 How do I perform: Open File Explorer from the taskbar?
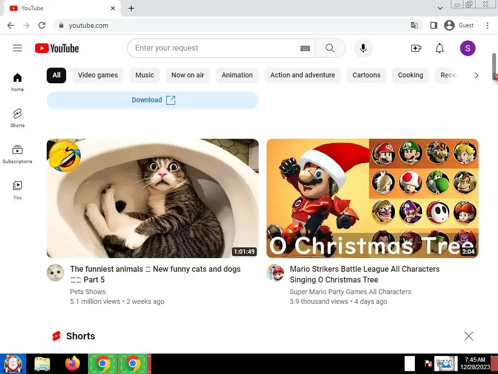[42, 364]
